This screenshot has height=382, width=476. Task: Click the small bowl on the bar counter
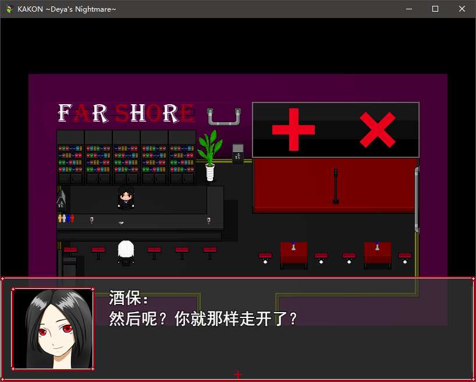pyautogui.click(x=121, y=223)
